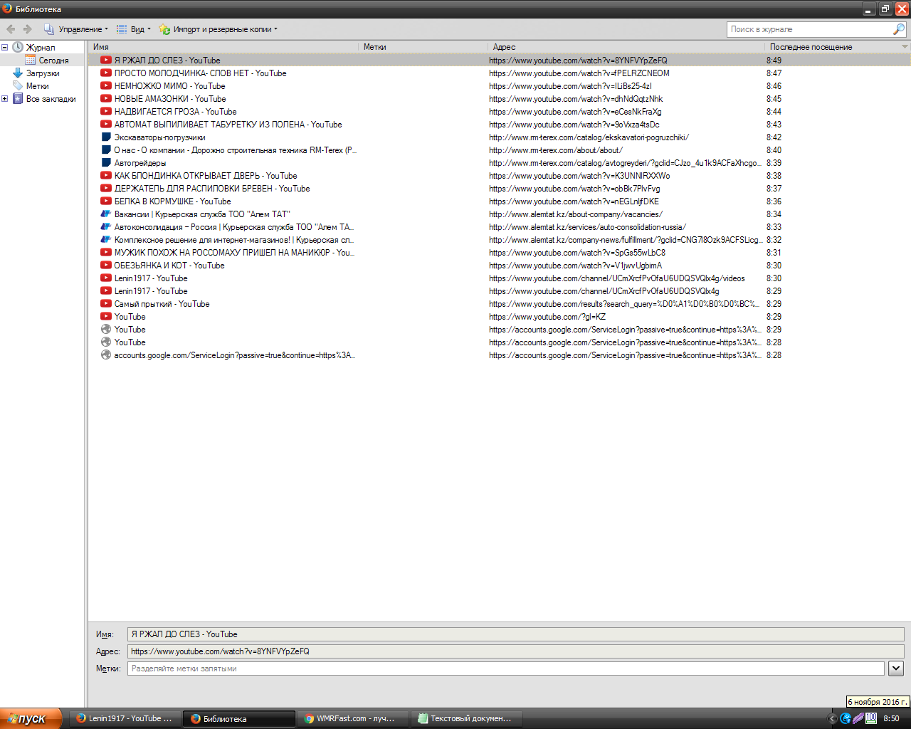Click the youtube.com/?gl=KZ address cell
This screenshot has height=729, width=911.
point(547,317)
